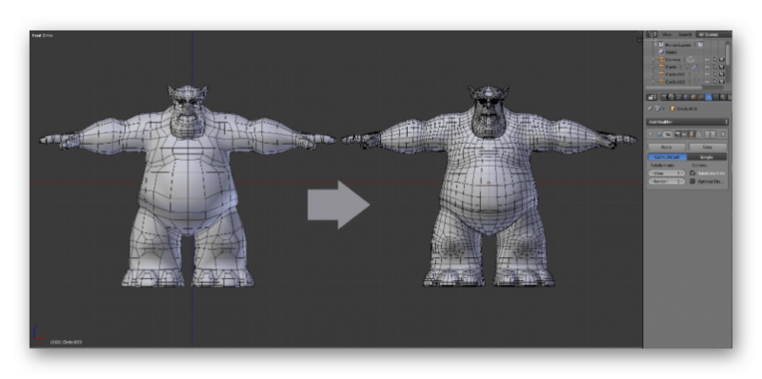The image size is (762, 379).
Task: Open the Modifiers properties tab (wrench icon)
Action: (709, 97)
